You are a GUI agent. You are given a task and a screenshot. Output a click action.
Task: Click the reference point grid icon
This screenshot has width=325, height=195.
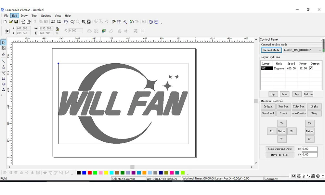click(x=7, y=31)
